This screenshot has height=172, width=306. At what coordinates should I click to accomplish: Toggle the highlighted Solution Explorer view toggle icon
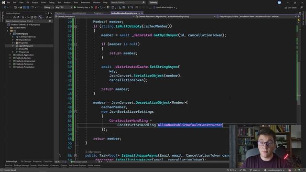40,17
